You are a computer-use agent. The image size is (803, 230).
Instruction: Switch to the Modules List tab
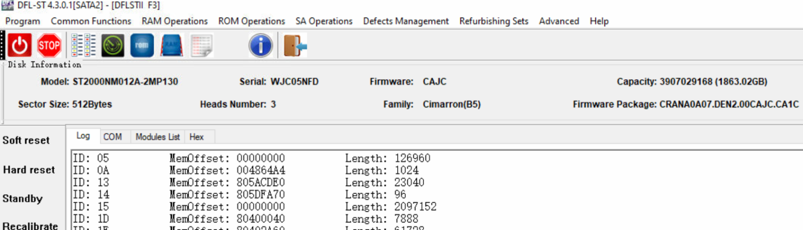tap(157, 137)
